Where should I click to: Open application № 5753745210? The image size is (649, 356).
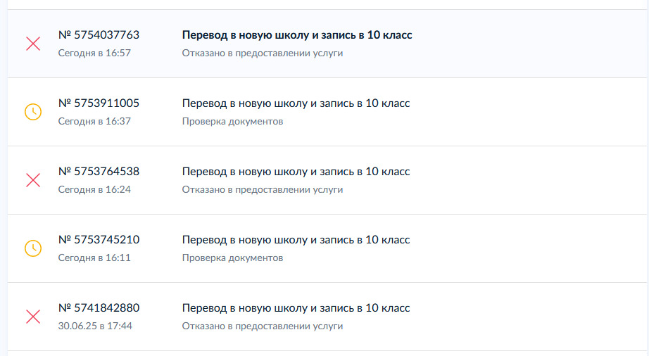pyautogui.click(x=99, y=240)
